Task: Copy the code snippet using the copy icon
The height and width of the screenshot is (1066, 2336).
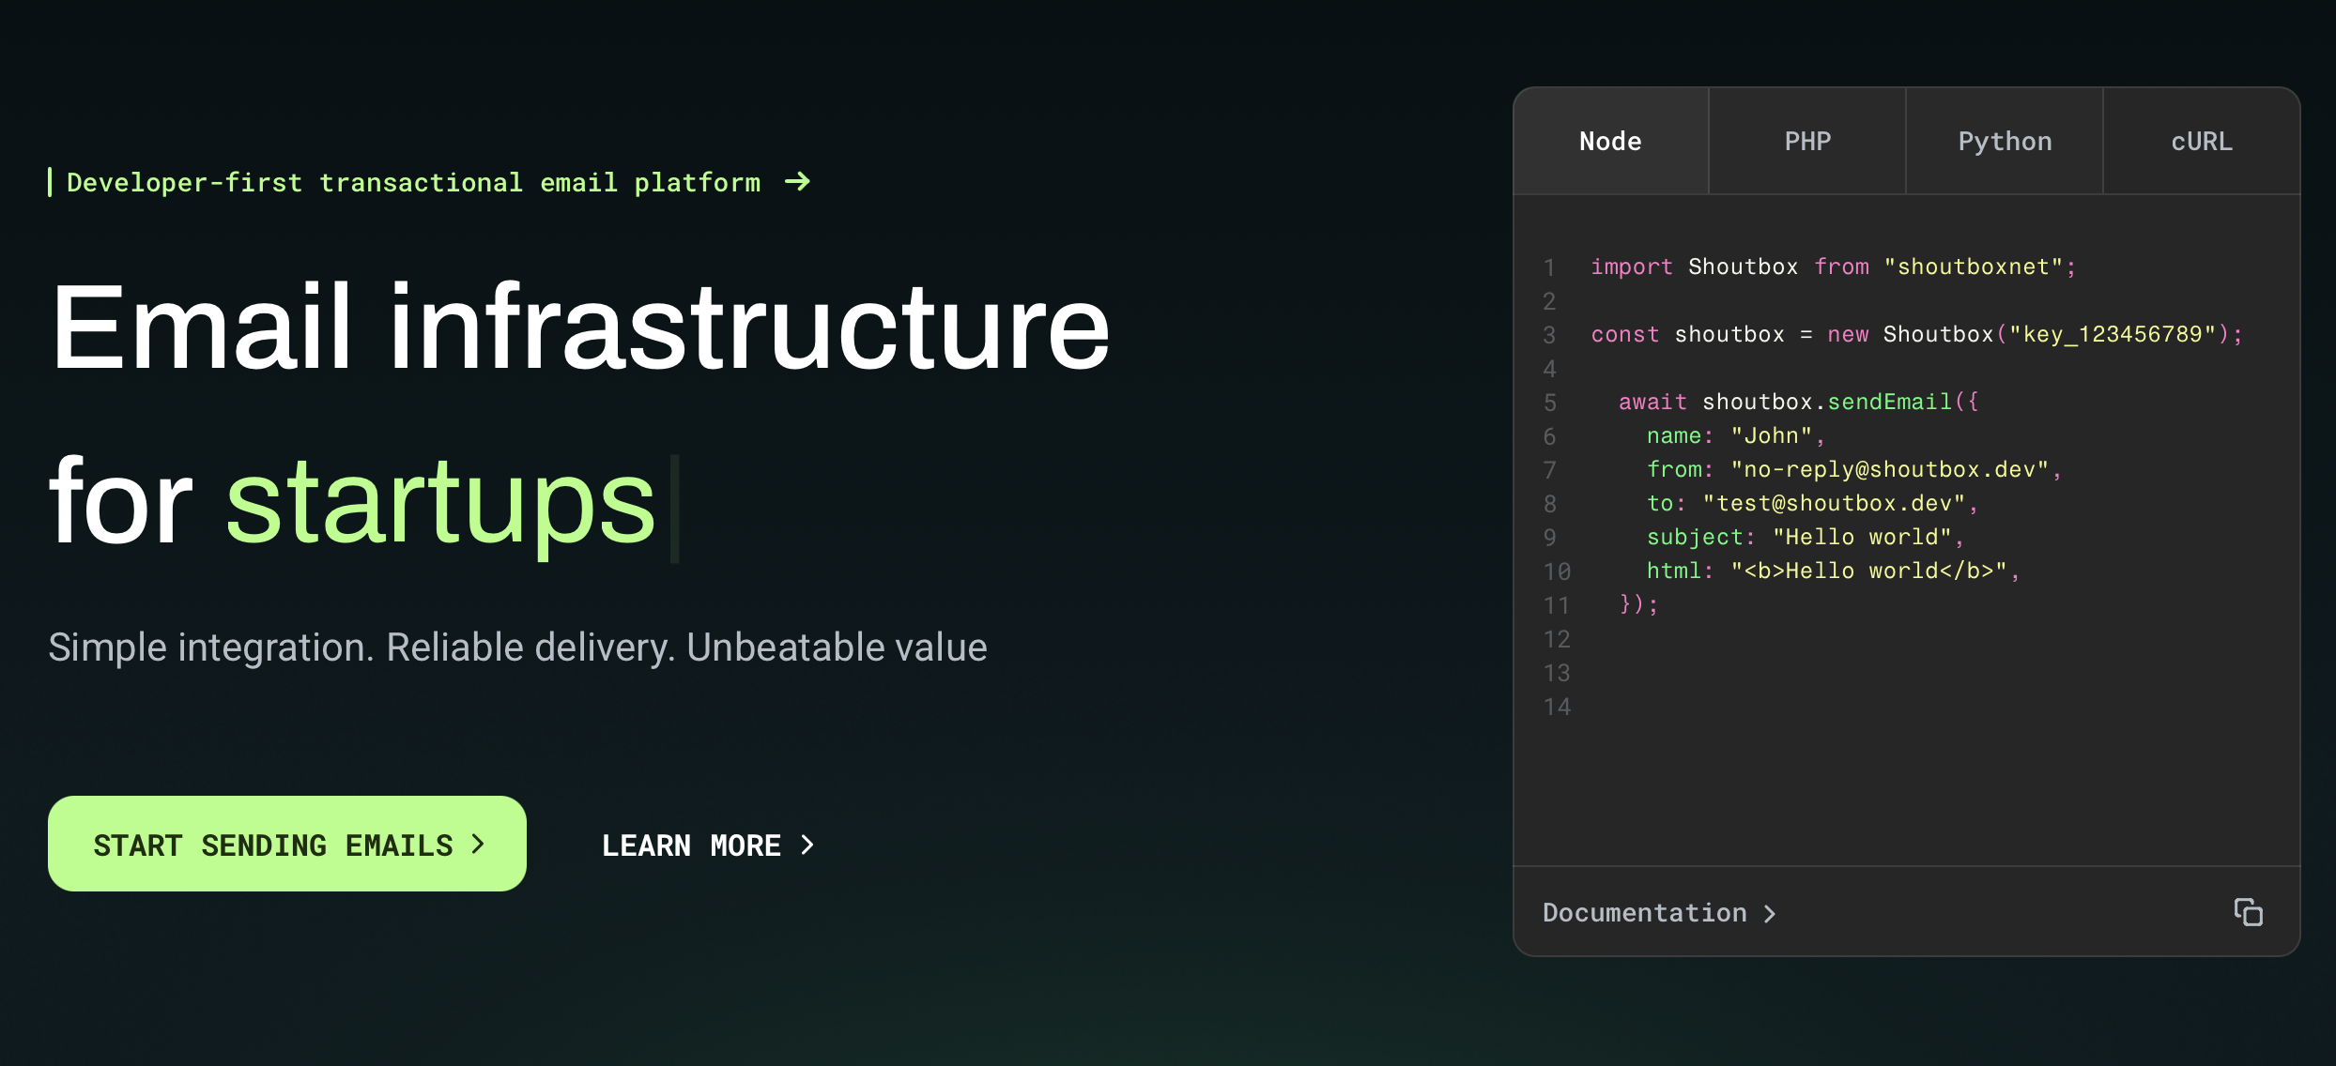Action: pyautogui.click(x=2248, y=912)
